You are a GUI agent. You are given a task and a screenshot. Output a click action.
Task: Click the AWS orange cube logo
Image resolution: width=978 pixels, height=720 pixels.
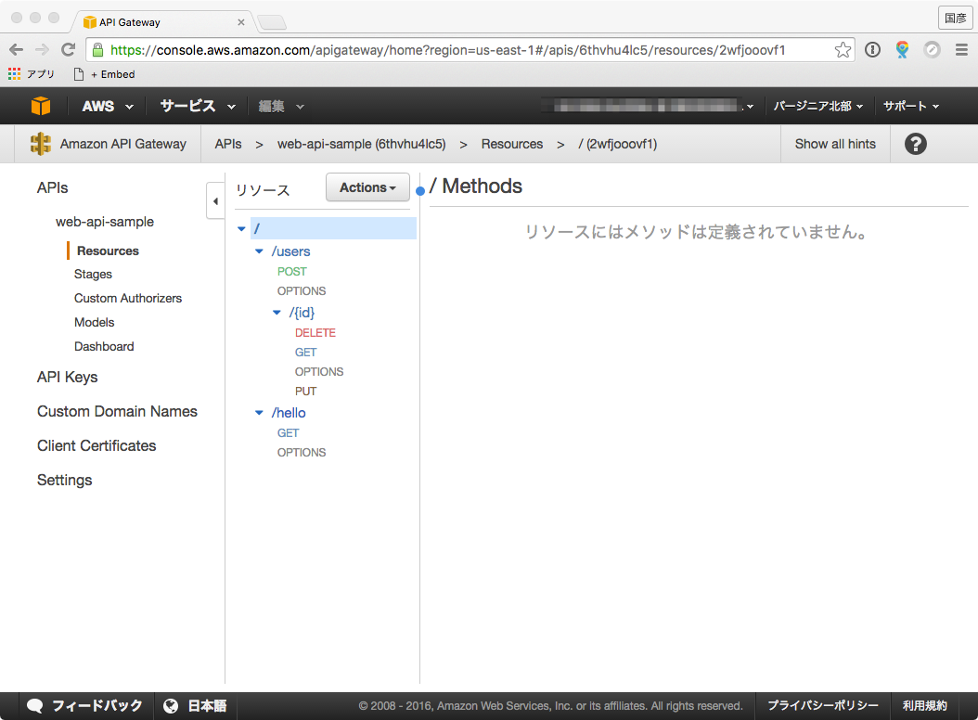tap(41, 106)
